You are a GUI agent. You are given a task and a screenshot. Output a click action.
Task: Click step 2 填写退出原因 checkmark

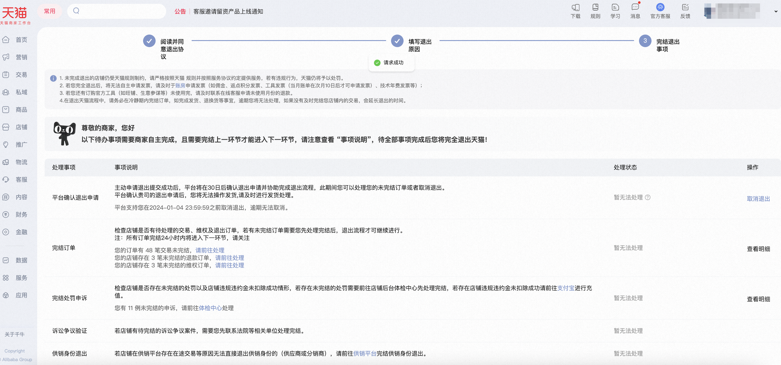point(397,41)
